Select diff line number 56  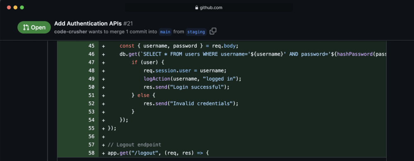click(x=91, y=137)
